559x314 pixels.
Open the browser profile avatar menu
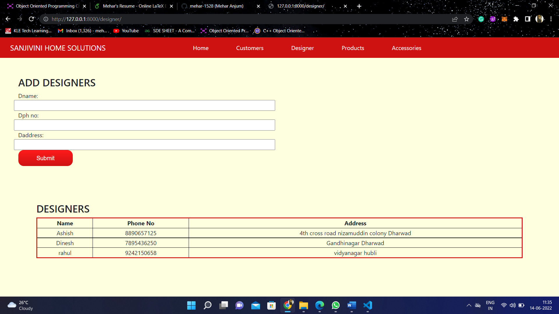point(540,19)
